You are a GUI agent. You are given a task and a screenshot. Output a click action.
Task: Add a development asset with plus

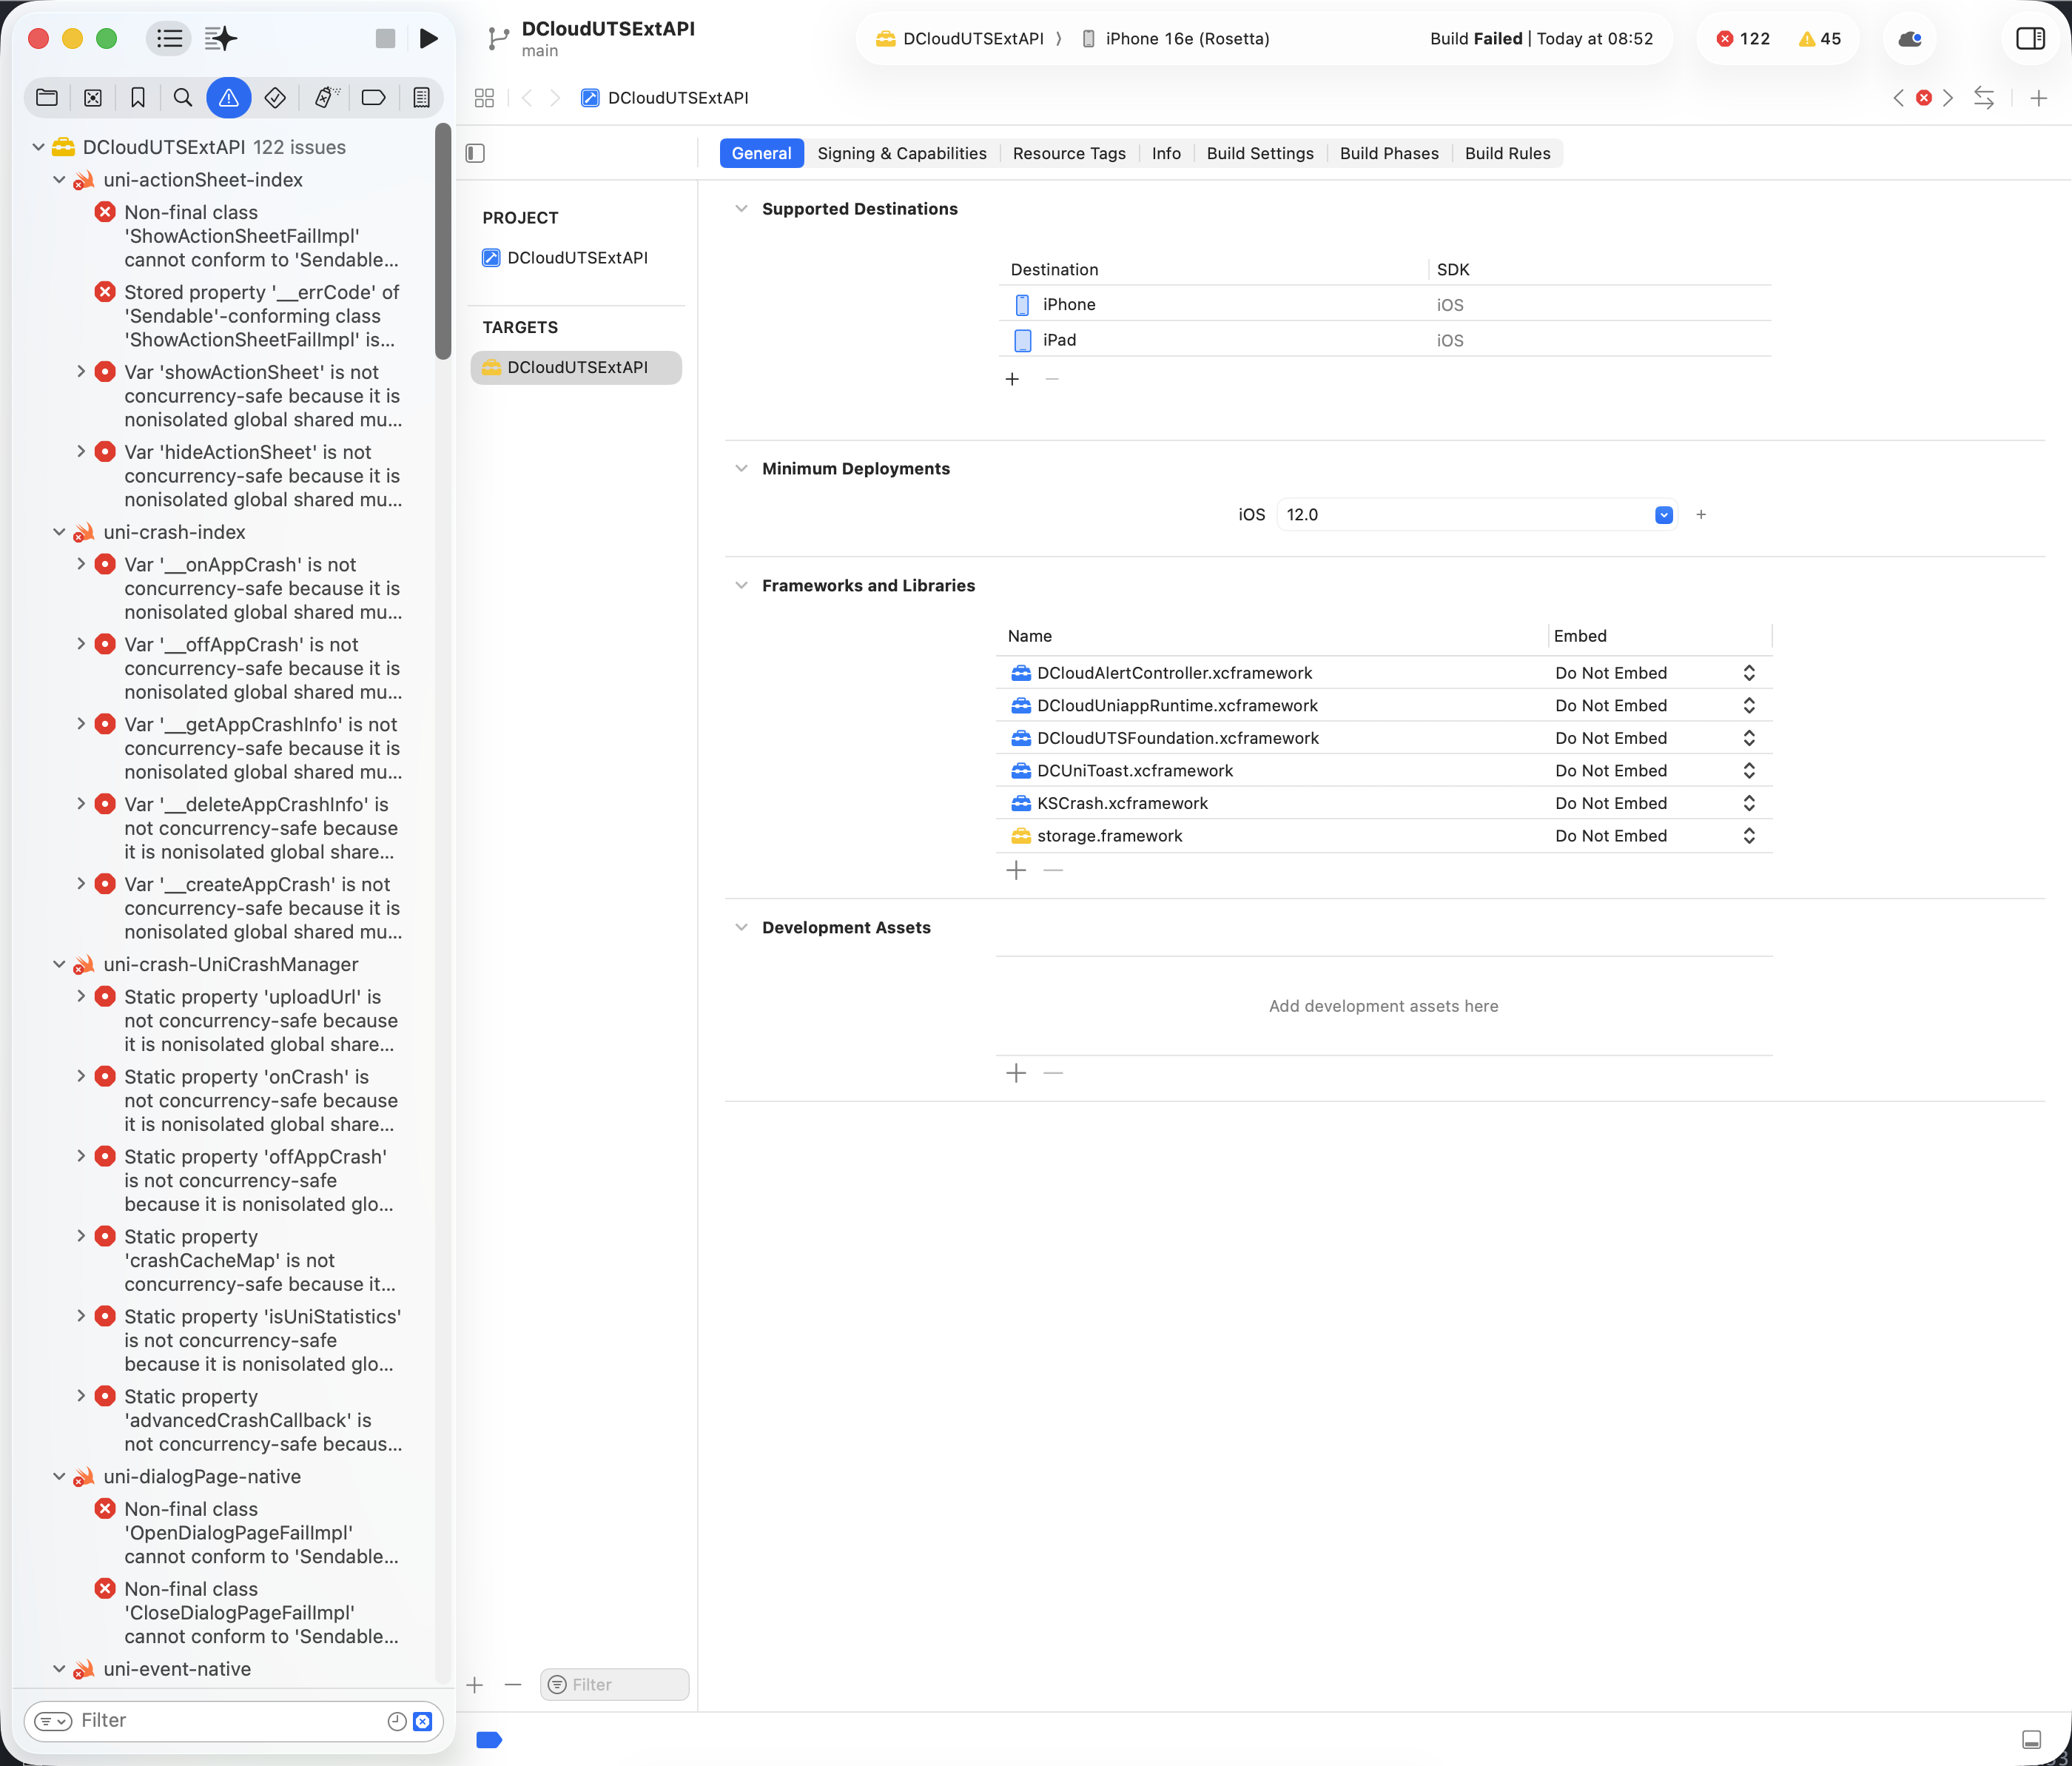[1016, 1073]
